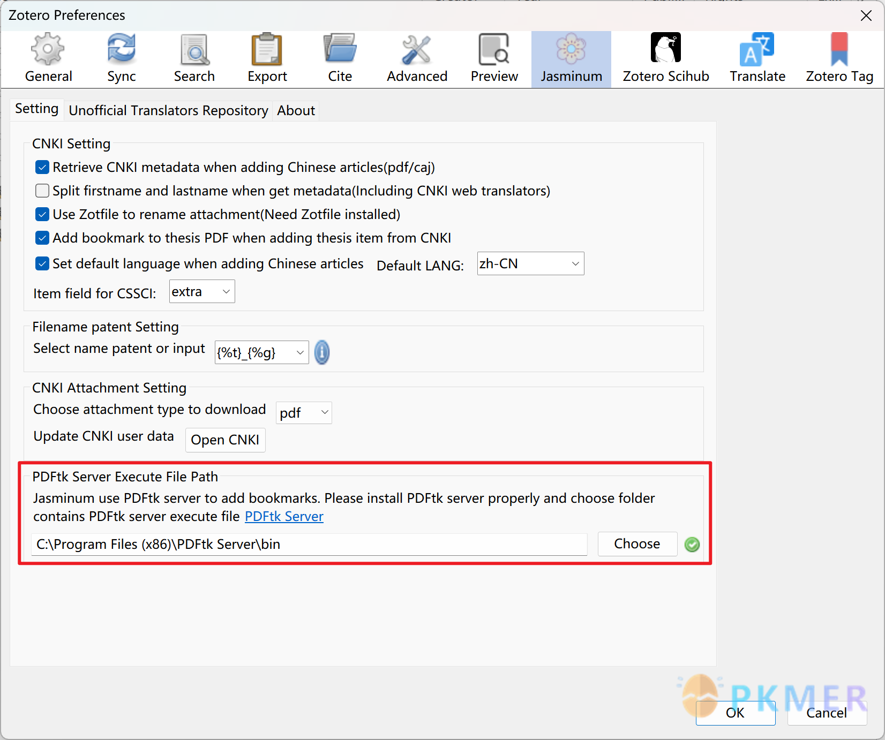Viewport: 885px width, 740px height.
Task: Click the PDFtk Server path field
Action: click(x=309, y=545)
